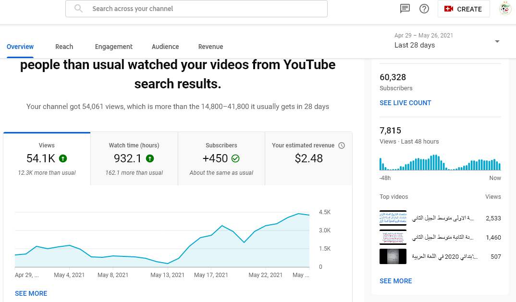Click SEE MORE below the views chart
Screen dimensions: 516x302
[x=31, y=293]
